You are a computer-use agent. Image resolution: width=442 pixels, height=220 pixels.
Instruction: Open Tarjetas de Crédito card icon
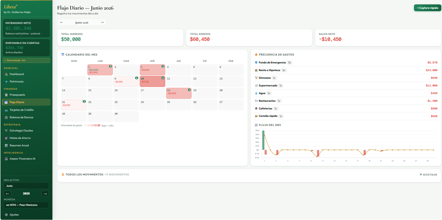point(6,110)
